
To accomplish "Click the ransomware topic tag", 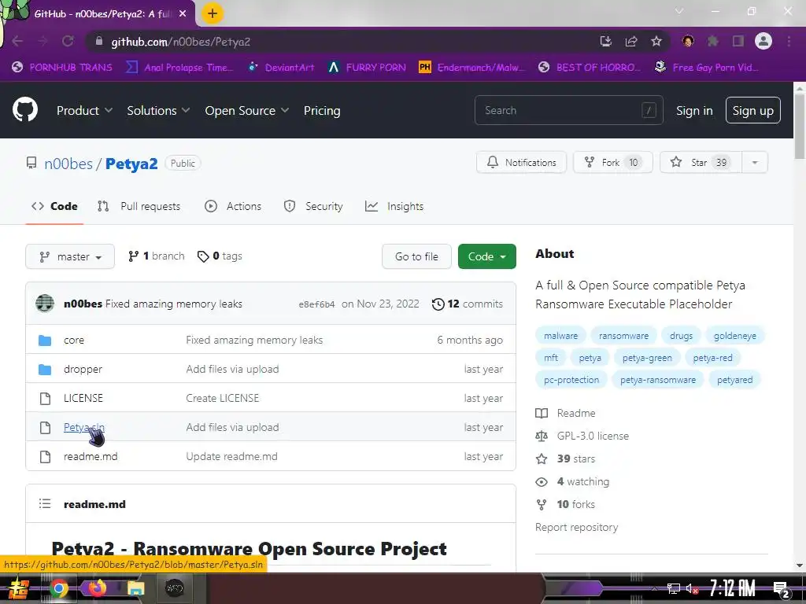I will pos(623,336).
